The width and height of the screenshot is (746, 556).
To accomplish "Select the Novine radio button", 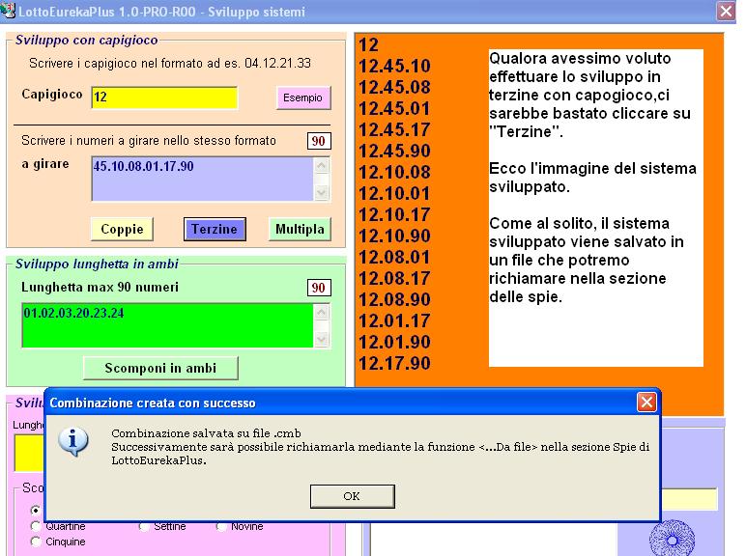I will click(220, 526).
